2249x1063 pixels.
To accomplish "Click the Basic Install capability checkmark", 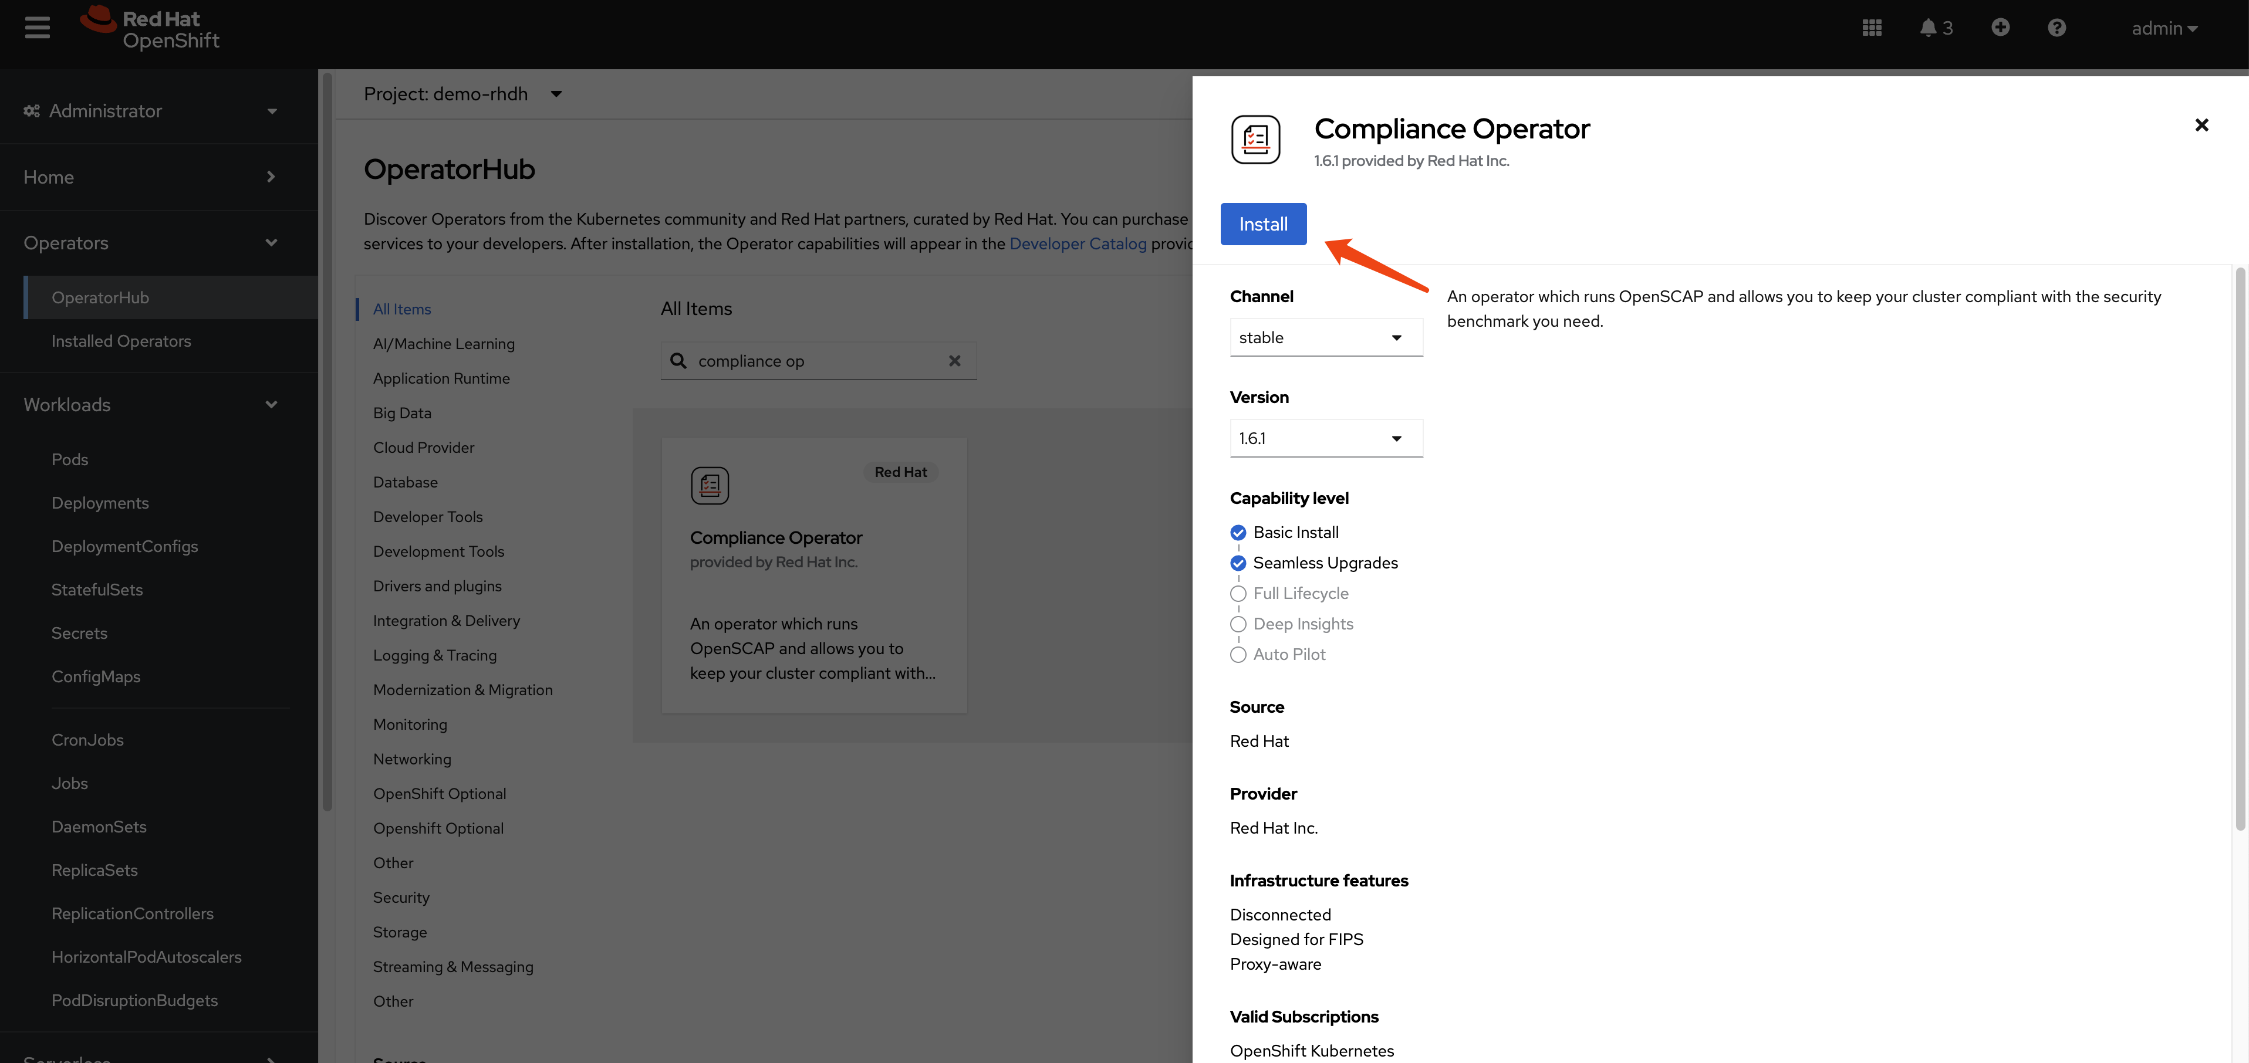I will 1237,532.
